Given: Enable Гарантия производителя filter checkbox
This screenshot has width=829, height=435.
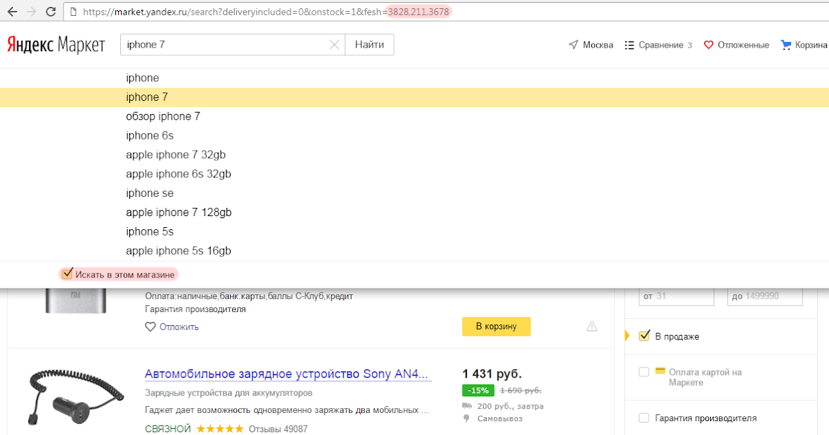Looking at the screenshot, I should [x=644, y=418].
